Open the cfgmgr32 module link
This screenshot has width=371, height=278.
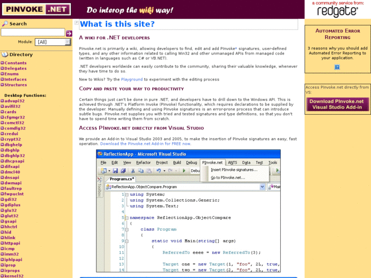(x=15, y=117)
